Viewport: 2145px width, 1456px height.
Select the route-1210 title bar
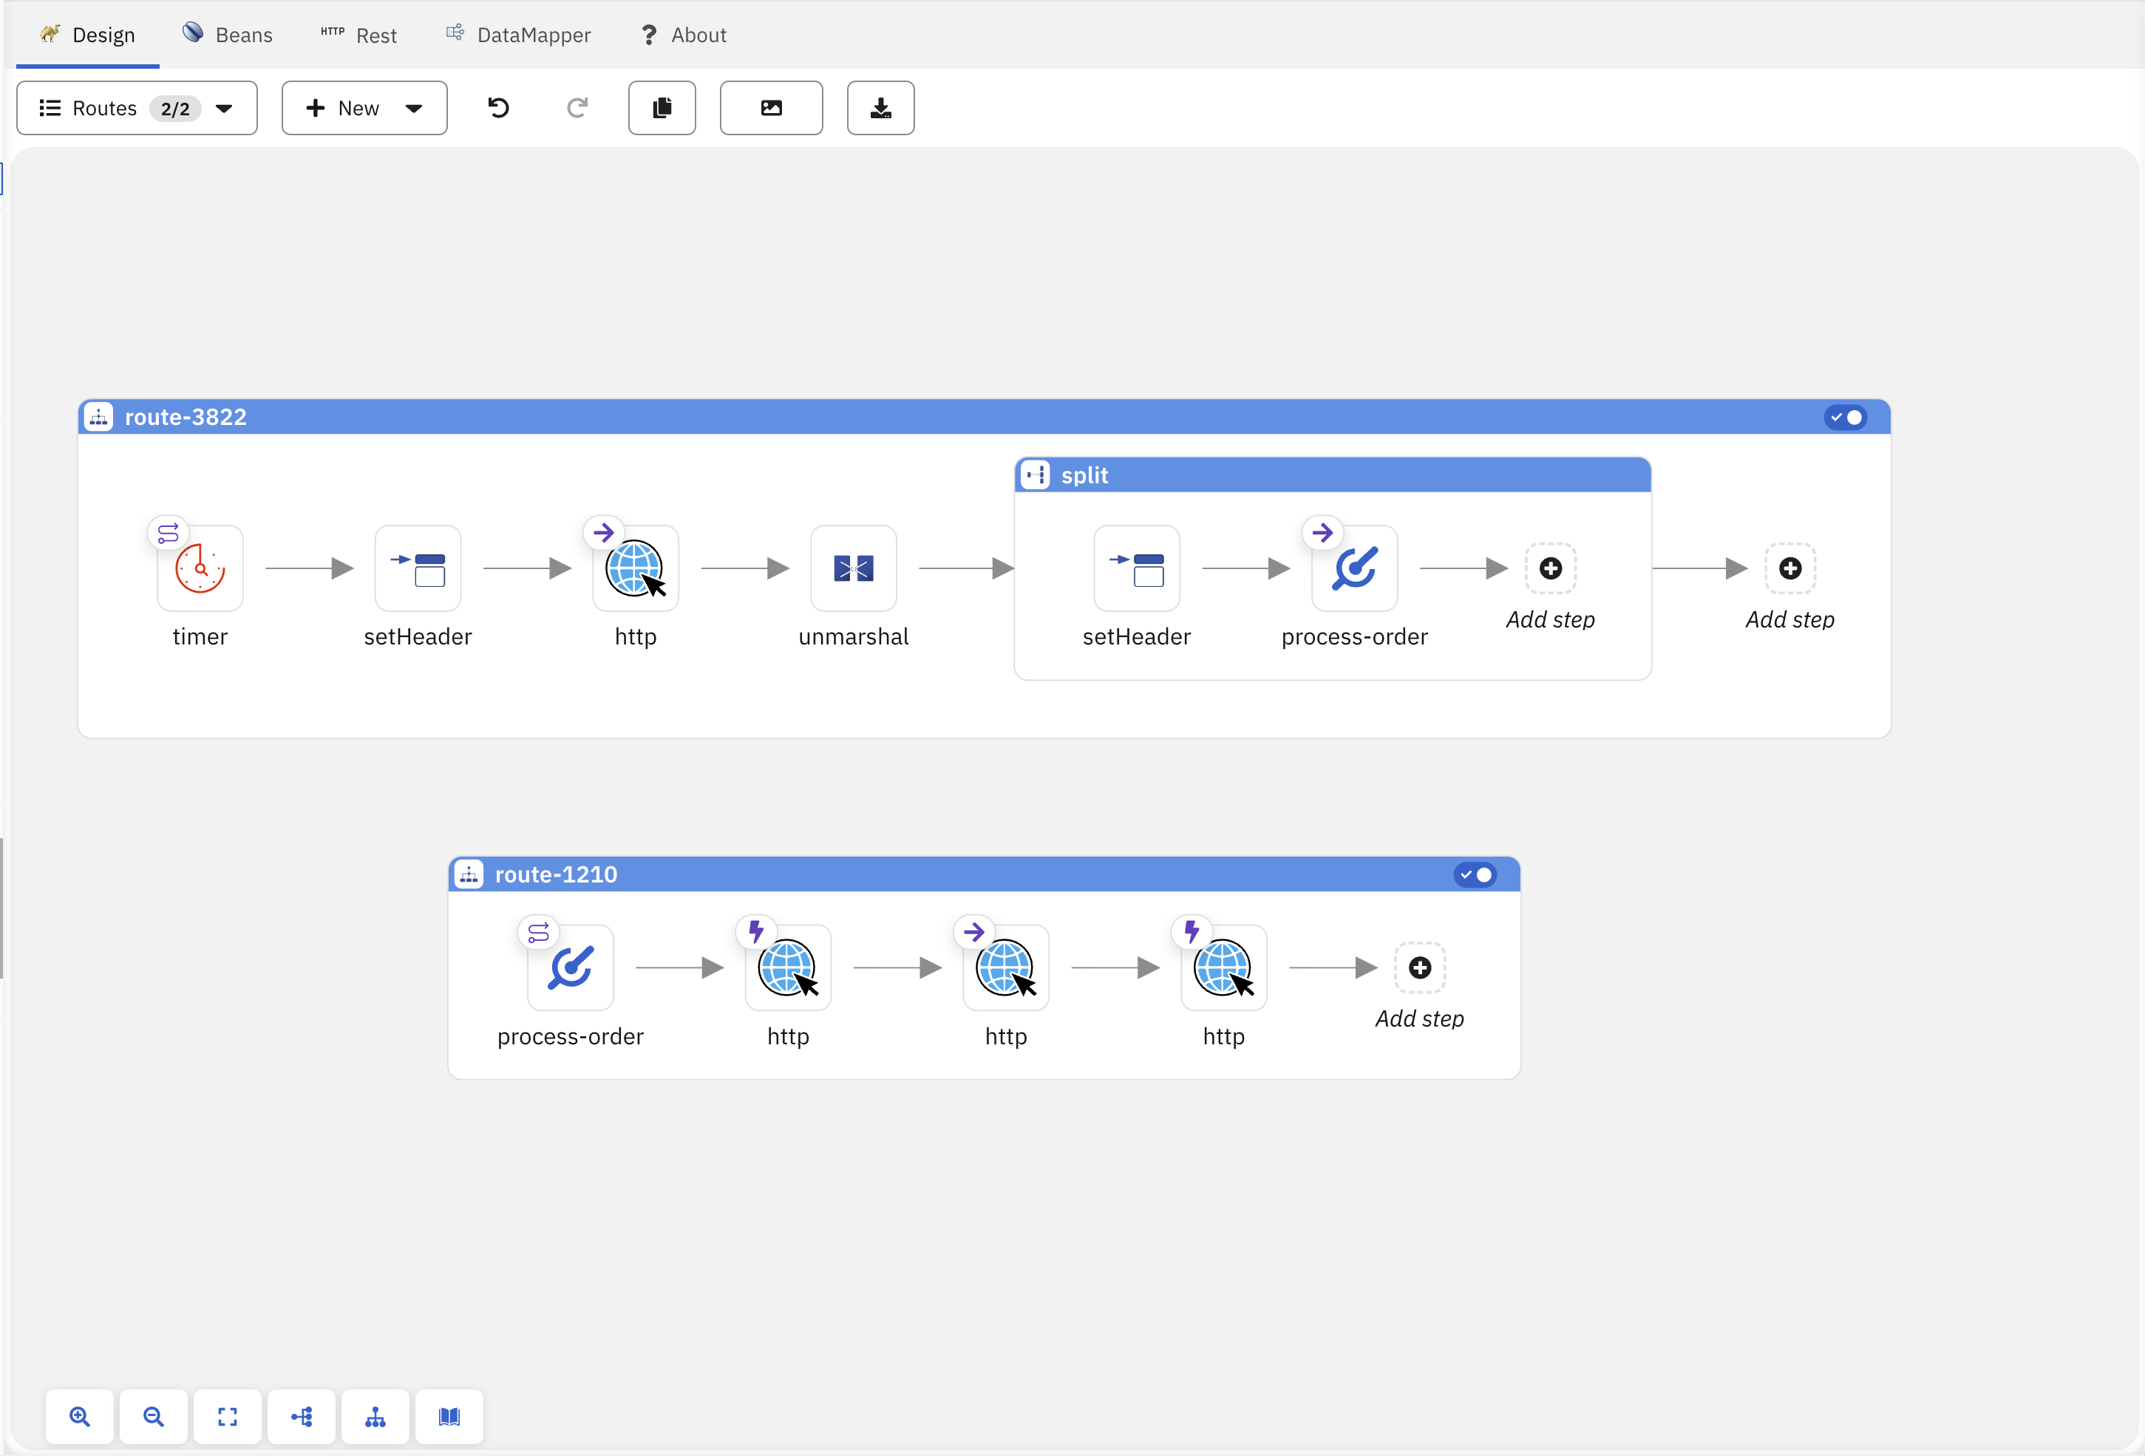(x=985, y=874)
